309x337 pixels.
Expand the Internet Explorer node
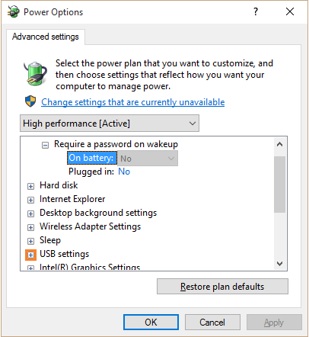point(30,200)
